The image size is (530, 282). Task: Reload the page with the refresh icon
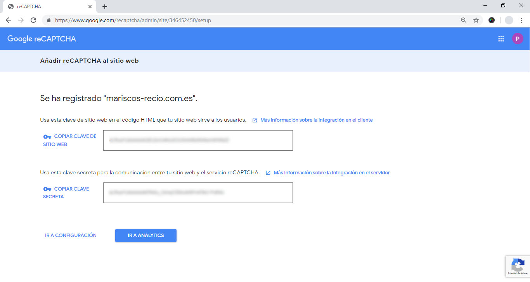[33, 20]
